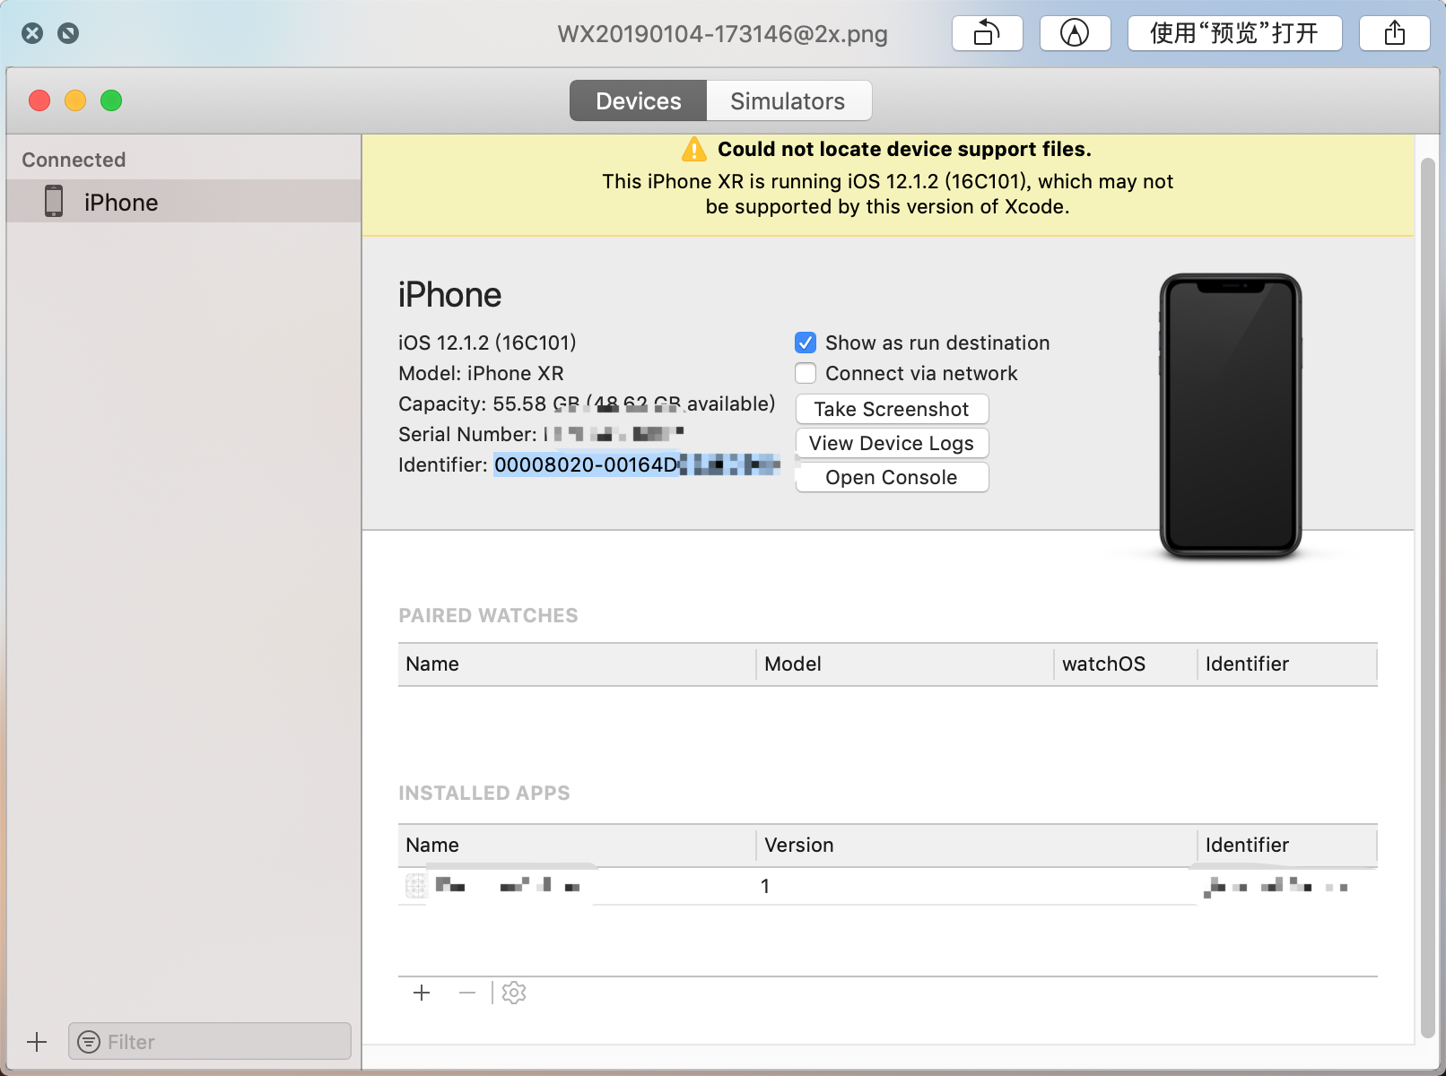This screenshot has width=1446, height=1076.
Task: Click the Quick Look rotate icon
Action: [987, 34]
